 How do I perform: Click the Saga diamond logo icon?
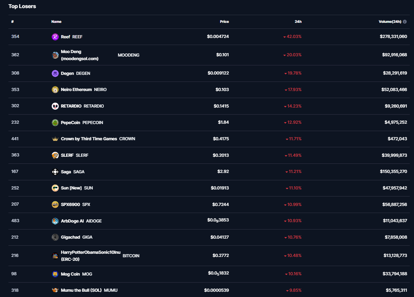55,172
